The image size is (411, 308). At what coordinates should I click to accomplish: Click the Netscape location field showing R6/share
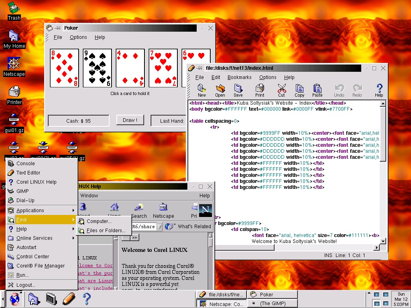144,227
